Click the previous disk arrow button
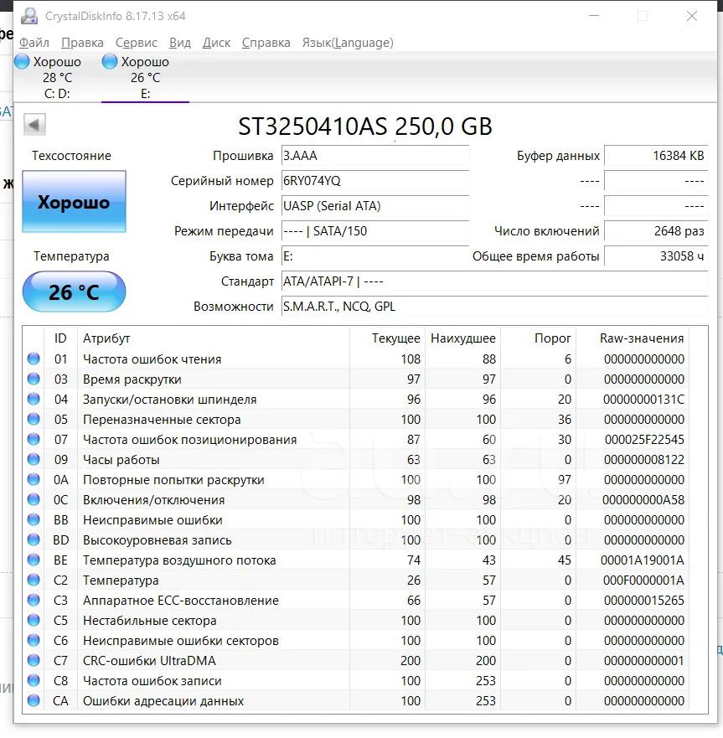Image resolution: width=723 pixels, height=738 pixels. (34, 125)
